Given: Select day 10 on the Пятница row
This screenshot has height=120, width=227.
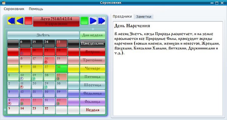Looking at the screenshot, I should tap(25, 77).
